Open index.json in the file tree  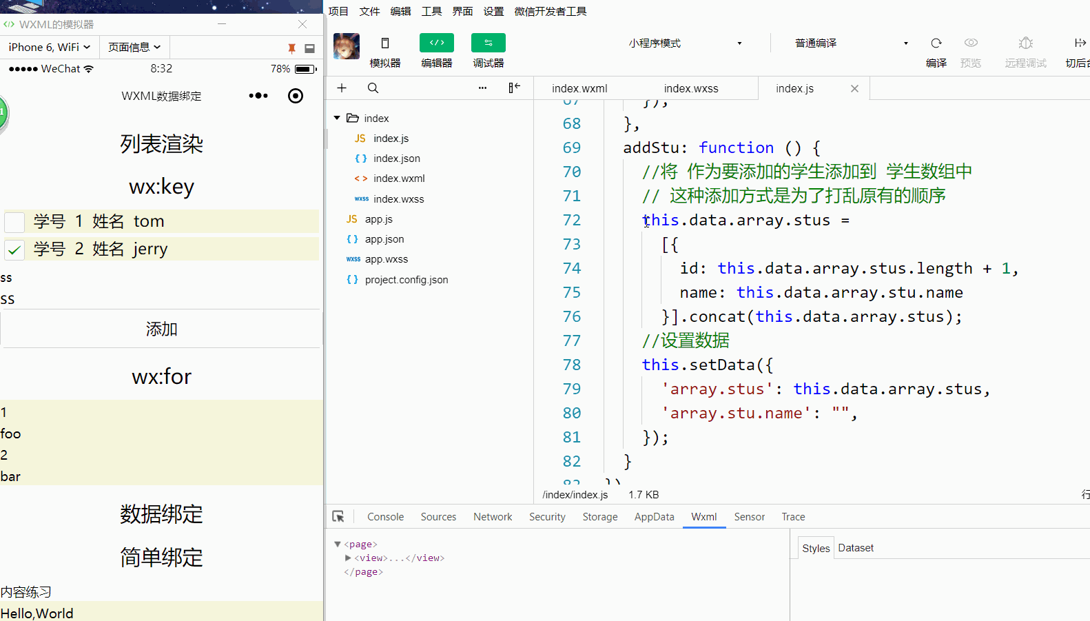[396, 159]
